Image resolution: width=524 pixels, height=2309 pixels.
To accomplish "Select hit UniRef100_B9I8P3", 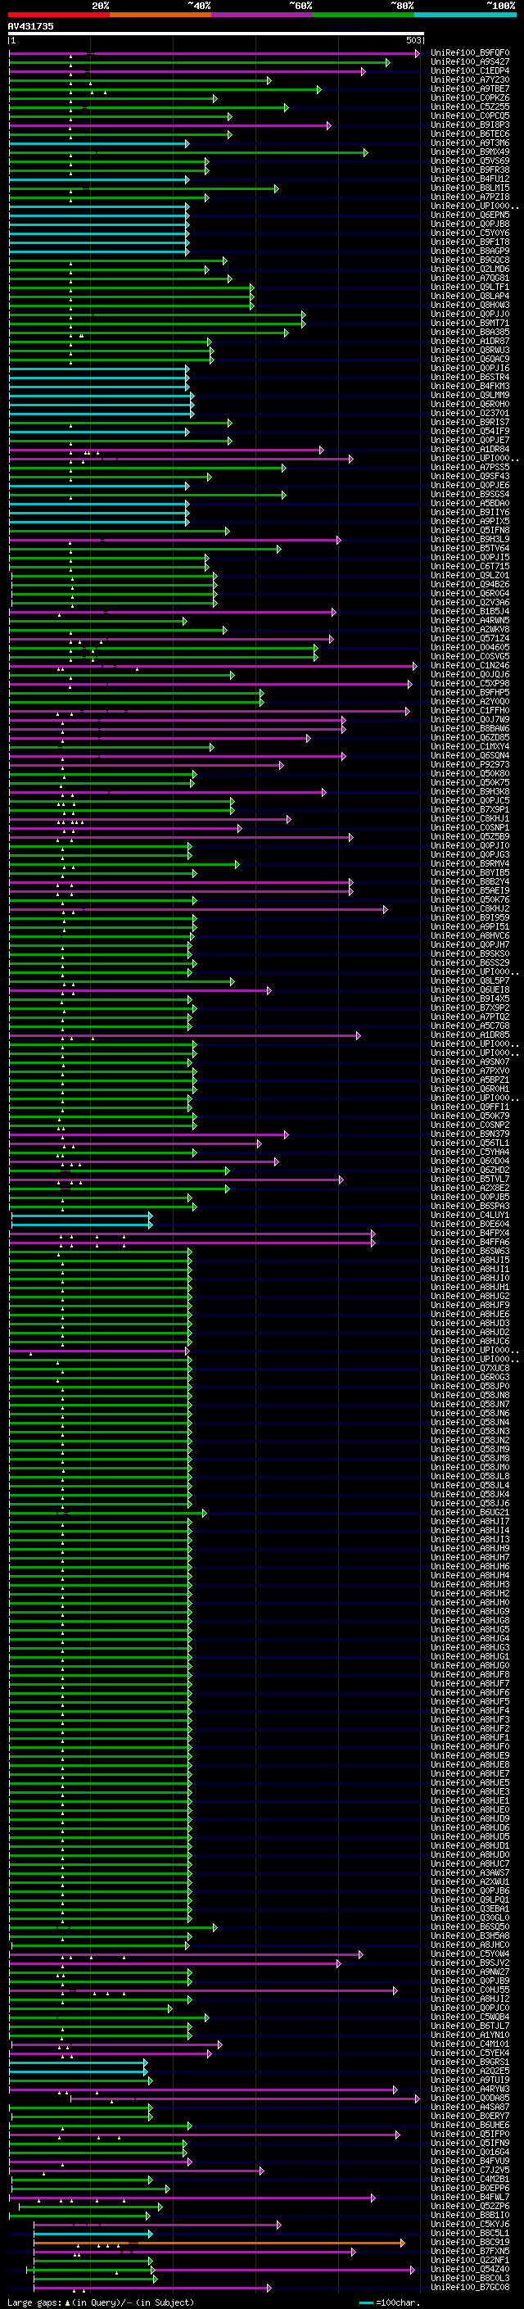I will click(470, 125).
